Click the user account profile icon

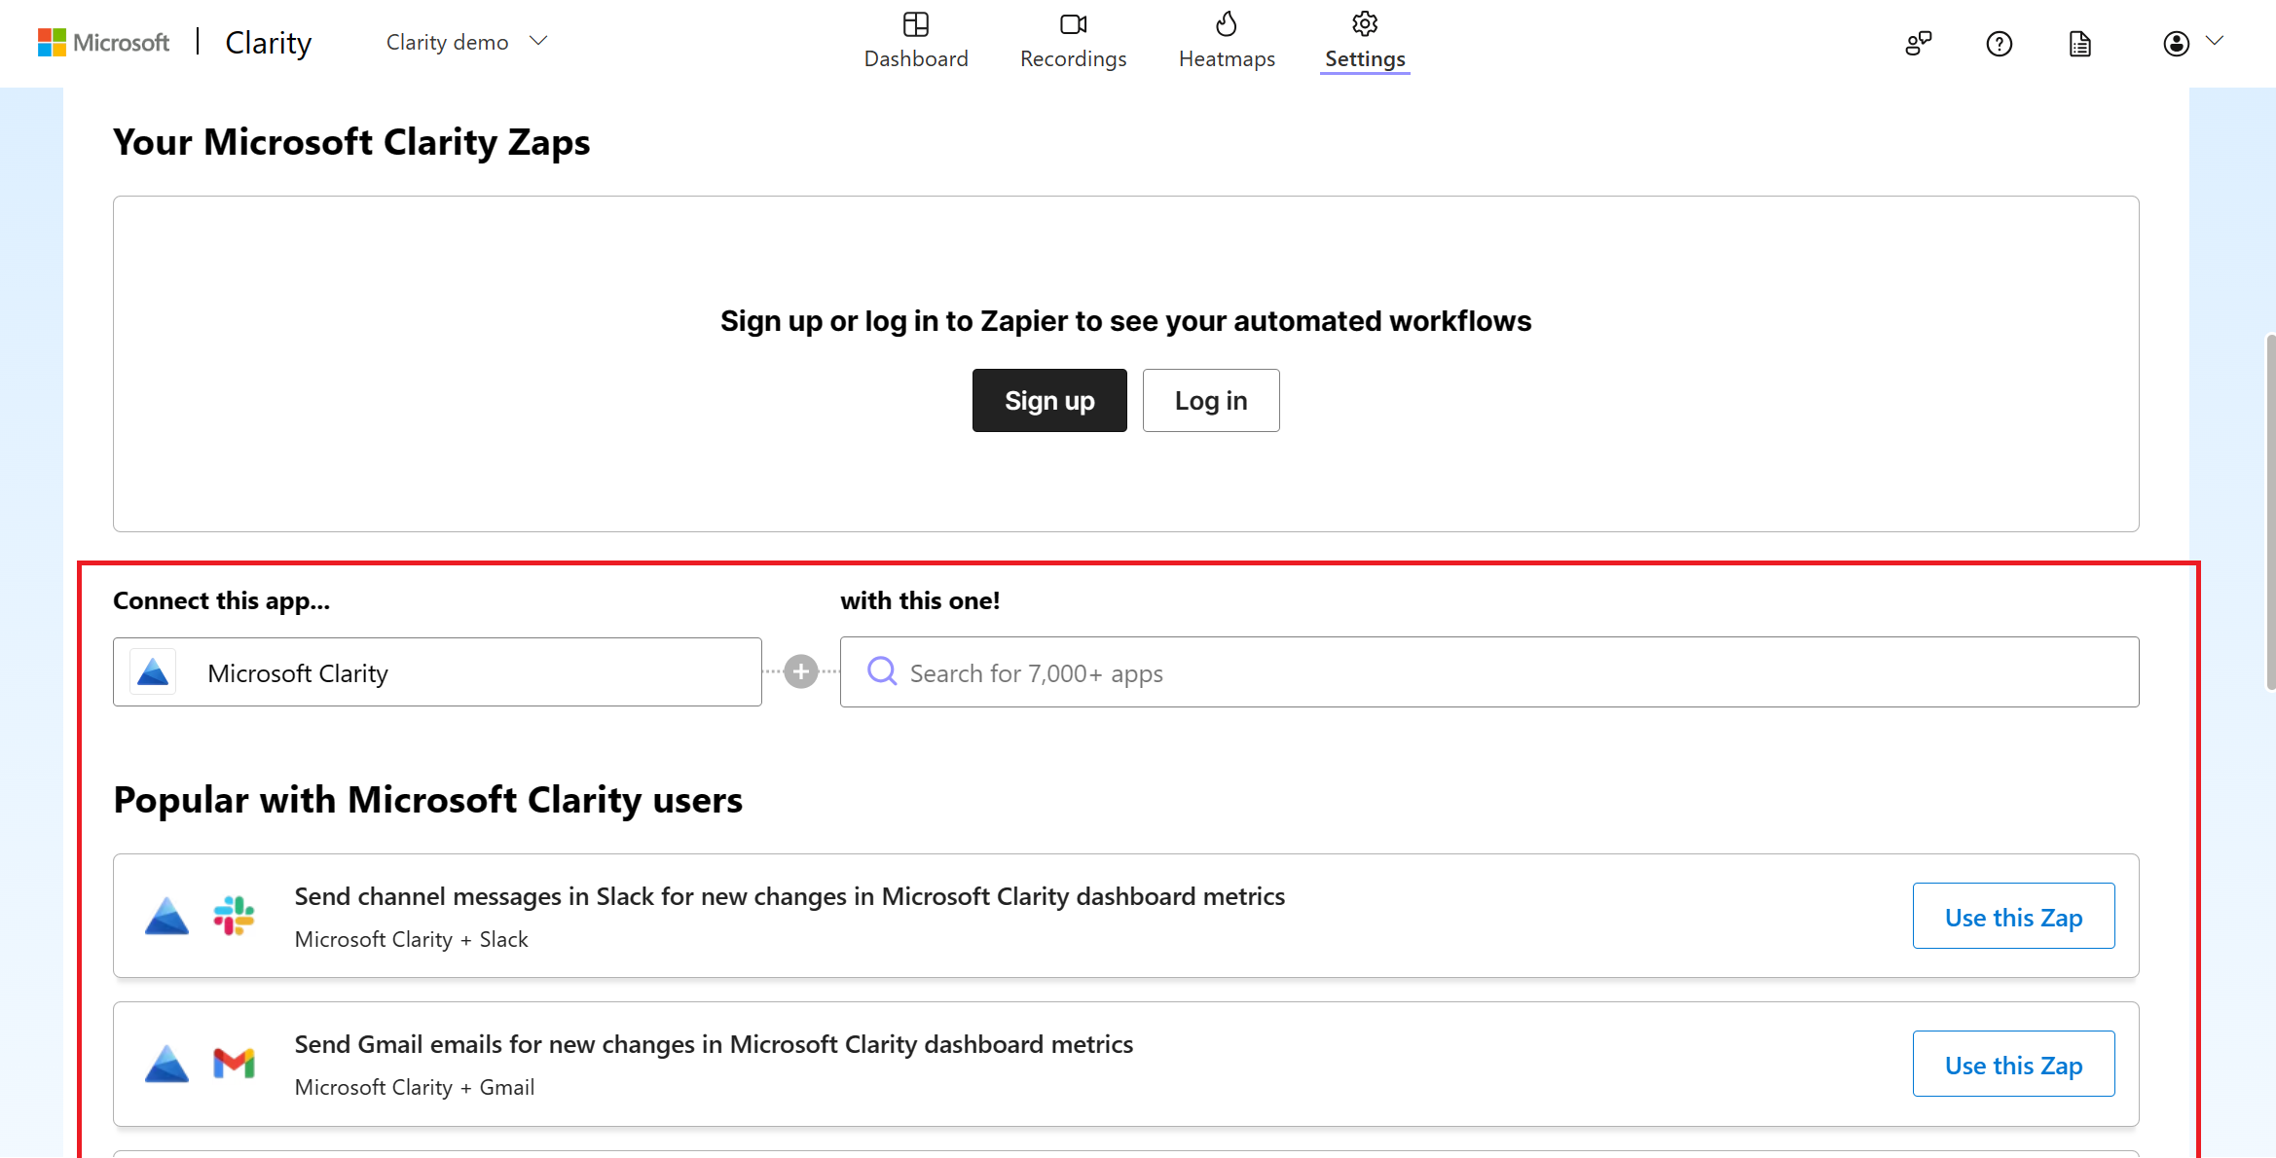point(2176,41)
